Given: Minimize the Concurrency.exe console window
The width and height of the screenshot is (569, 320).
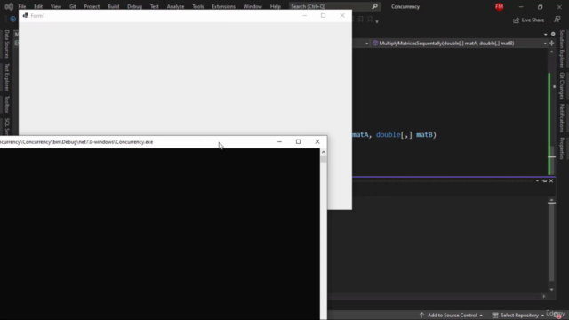Looking at the screenshot, I should (279, 142).
